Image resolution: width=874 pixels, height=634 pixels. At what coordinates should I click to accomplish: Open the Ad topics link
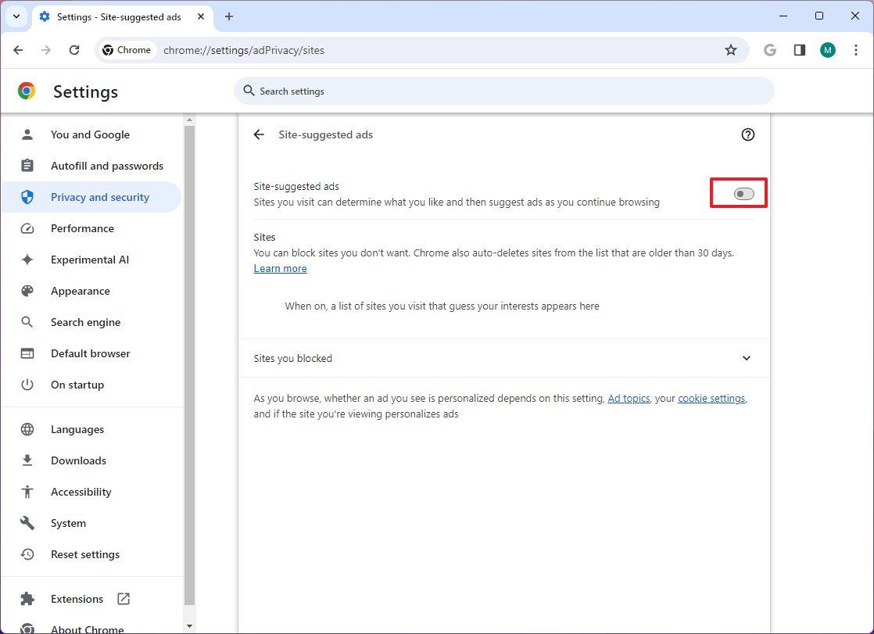(x=629, y=398)
